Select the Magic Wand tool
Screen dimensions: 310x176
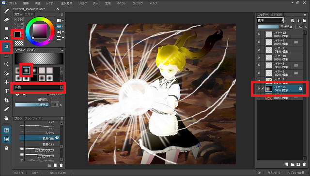coord(6,64)
